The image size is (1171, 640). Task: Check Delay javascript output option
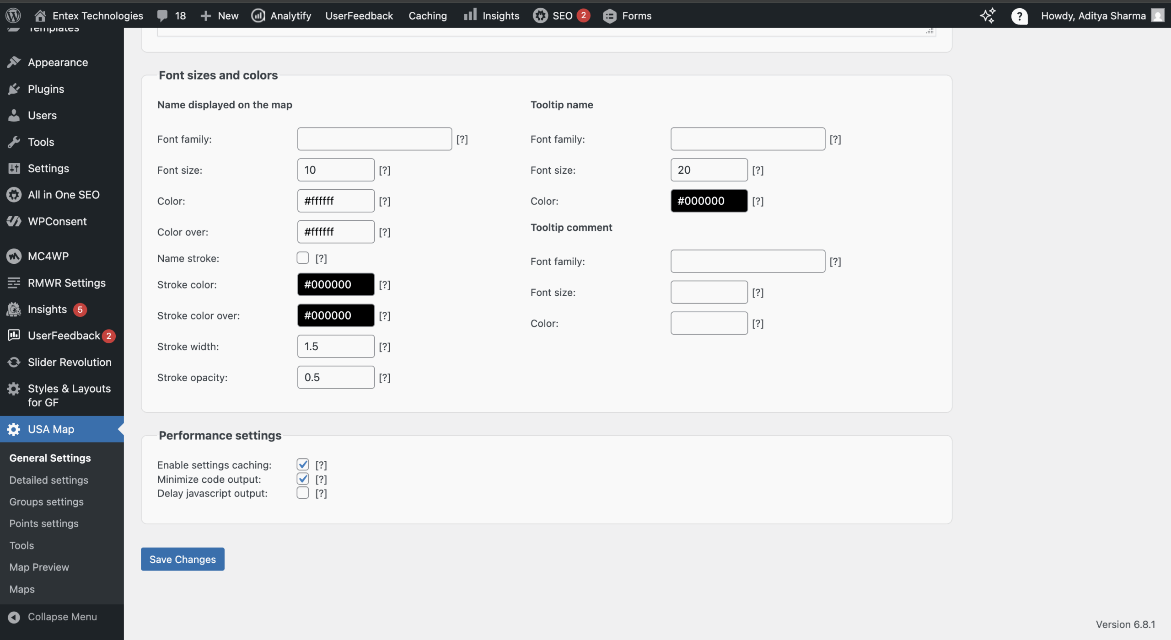302,493
